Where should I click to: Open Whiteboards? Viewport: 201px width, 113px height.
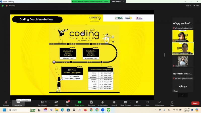(x=159, y=103)
